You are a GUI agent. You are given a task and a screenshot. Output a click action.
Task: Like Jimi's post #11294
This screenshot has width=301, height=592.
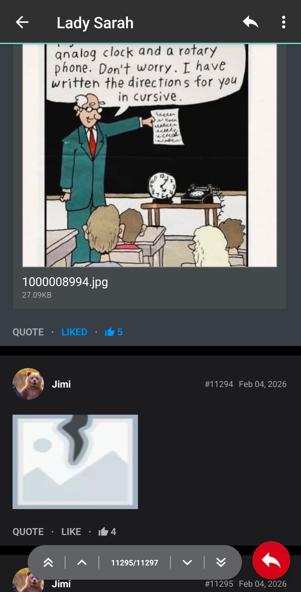tap(71, 531)
